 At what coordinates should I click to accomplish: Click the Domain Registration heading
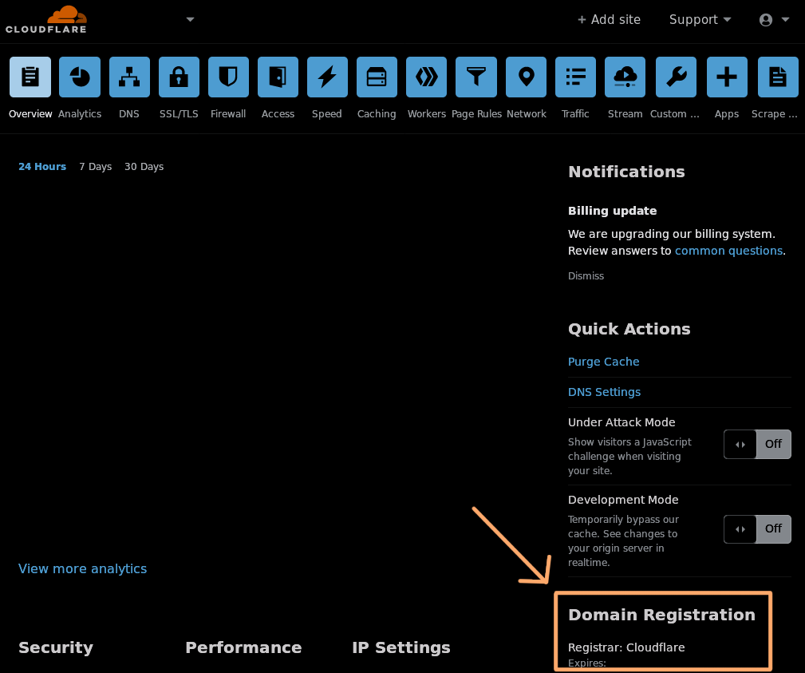tap(661, 615)
